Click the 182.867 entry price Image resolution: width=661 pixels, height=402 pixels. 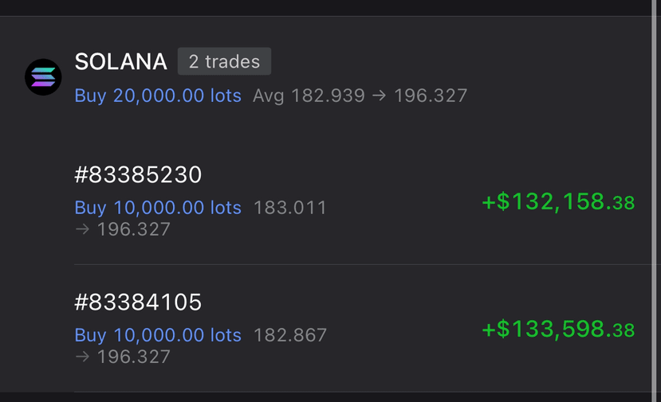[290, 335]
